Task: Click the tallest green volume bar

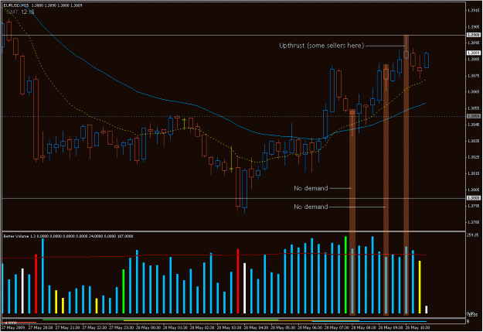Action: point(345,275)
